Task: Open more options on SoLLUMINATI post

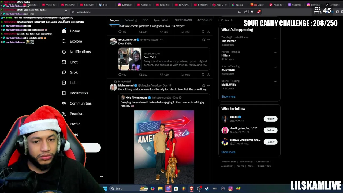Action: (208, 40)
